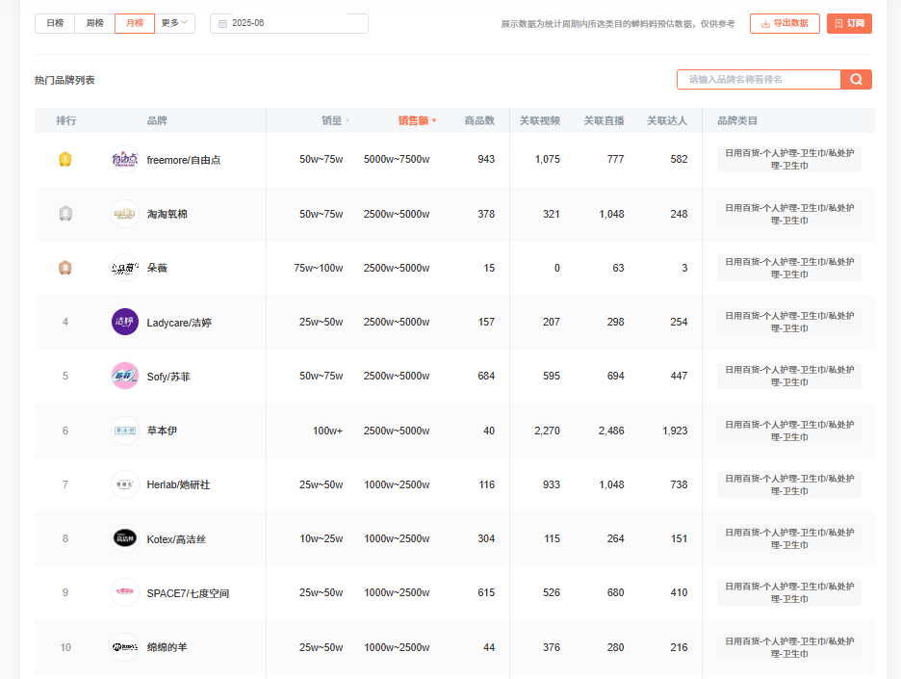Screen dimensions: 901x679
Task: Click the gold first-place medal icon
Action: [65, 159]
